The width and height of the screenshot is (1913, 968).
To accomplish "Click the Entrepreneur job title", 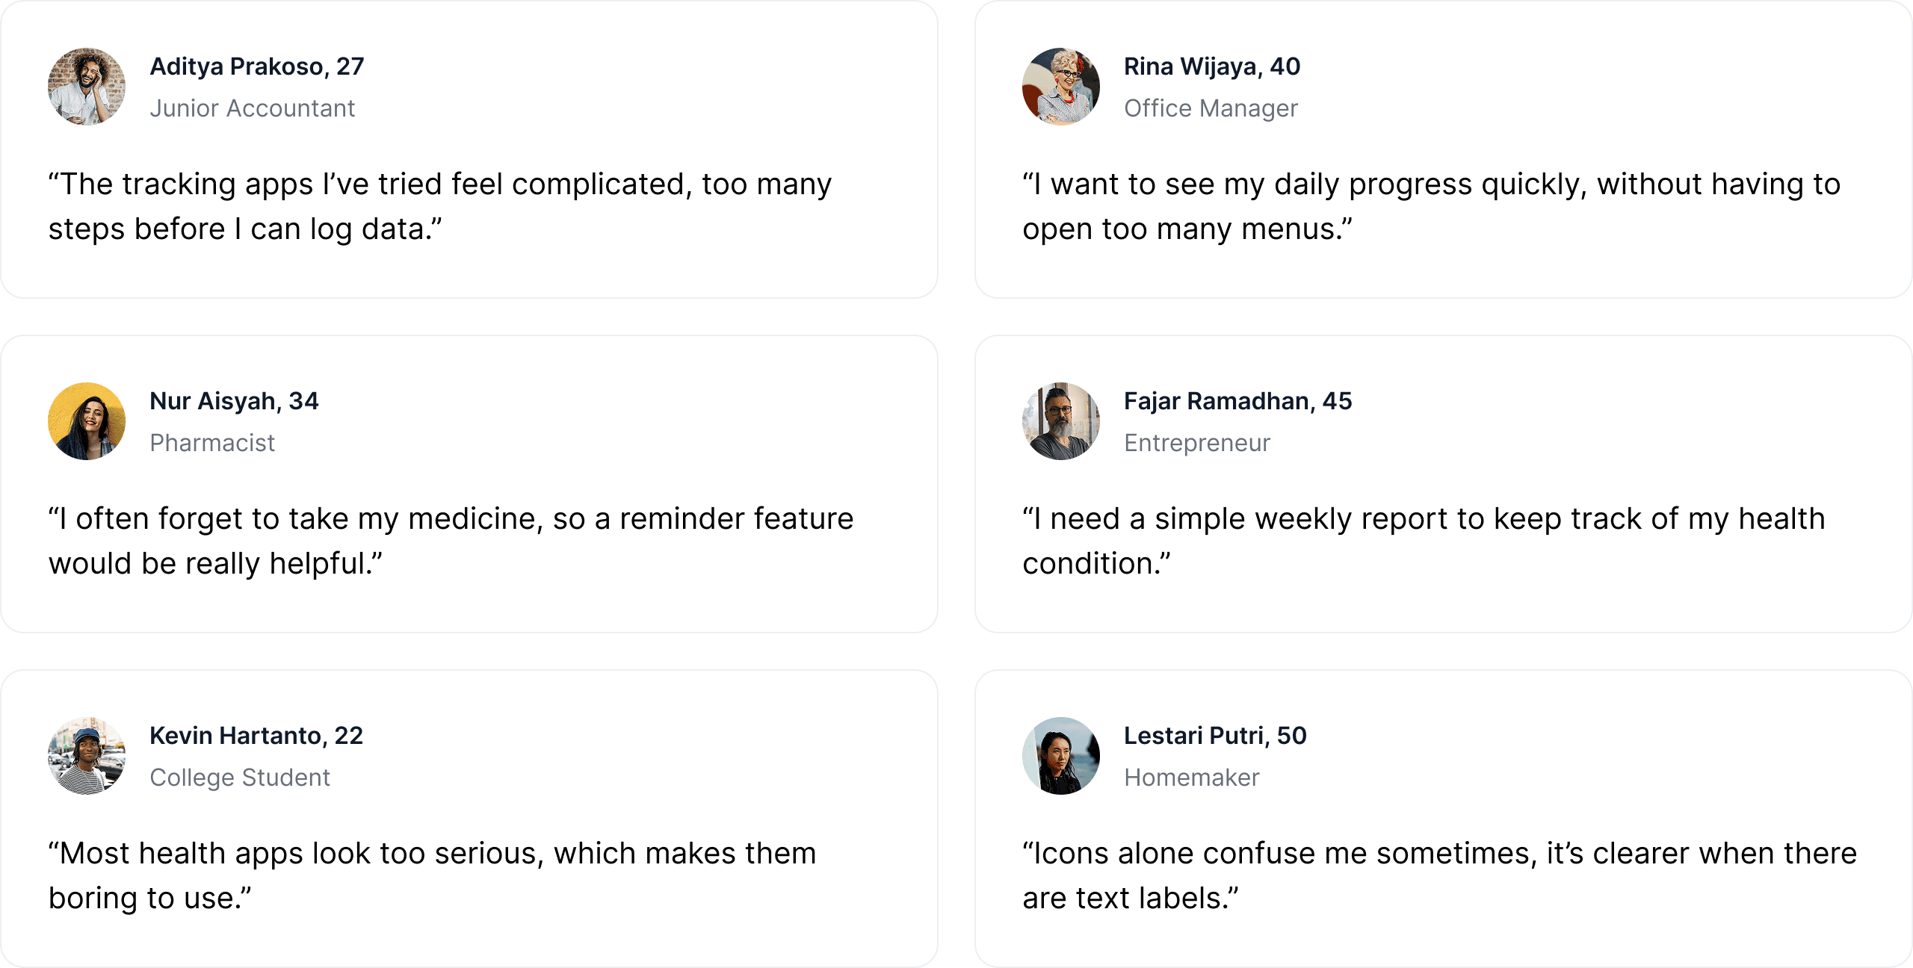I will 1197,443.
